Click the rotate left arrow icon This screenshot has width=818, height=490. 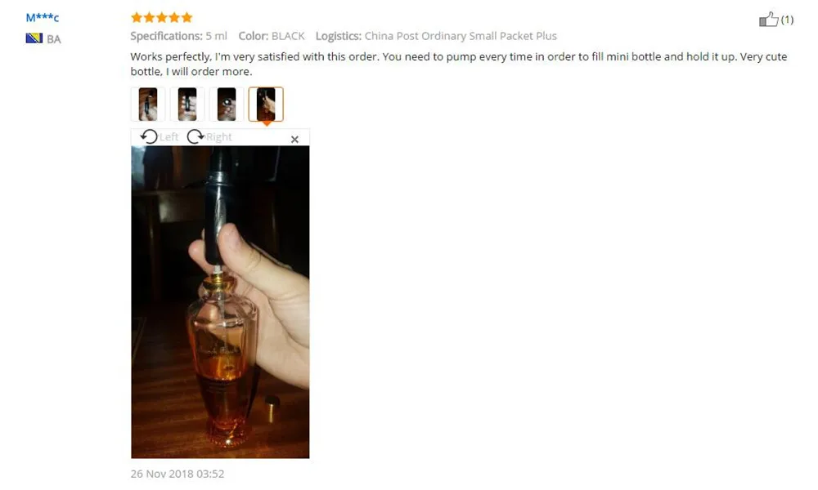149,136
